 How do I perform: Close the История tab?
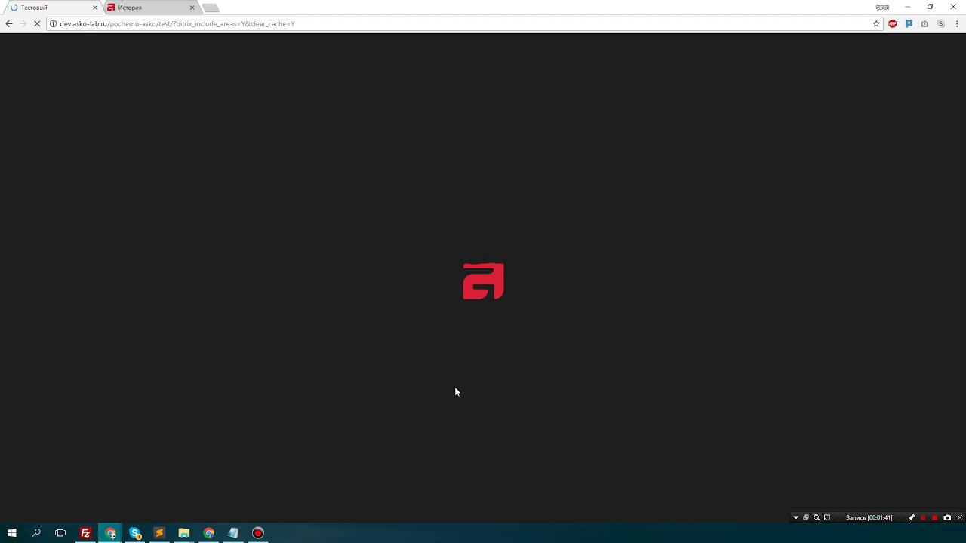[192, 8]
